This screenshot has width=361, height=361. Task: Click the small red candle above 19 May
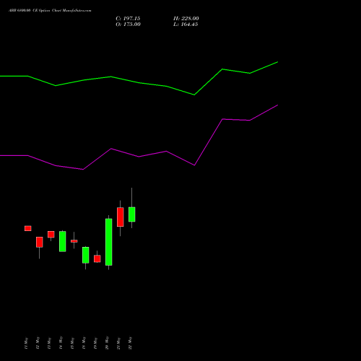point(97,258)
